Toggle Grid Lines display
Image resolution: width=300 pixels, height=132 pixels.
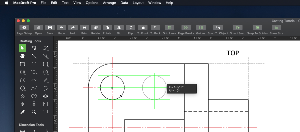169,27
